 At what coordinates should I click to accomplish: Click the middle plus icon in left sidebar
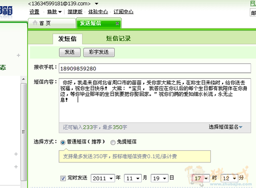[16, 154]
